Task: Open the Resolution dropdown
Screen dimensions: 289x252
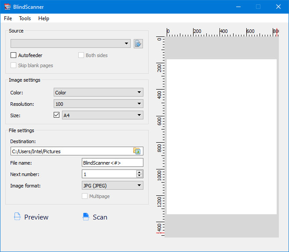Action: [98, 104]
